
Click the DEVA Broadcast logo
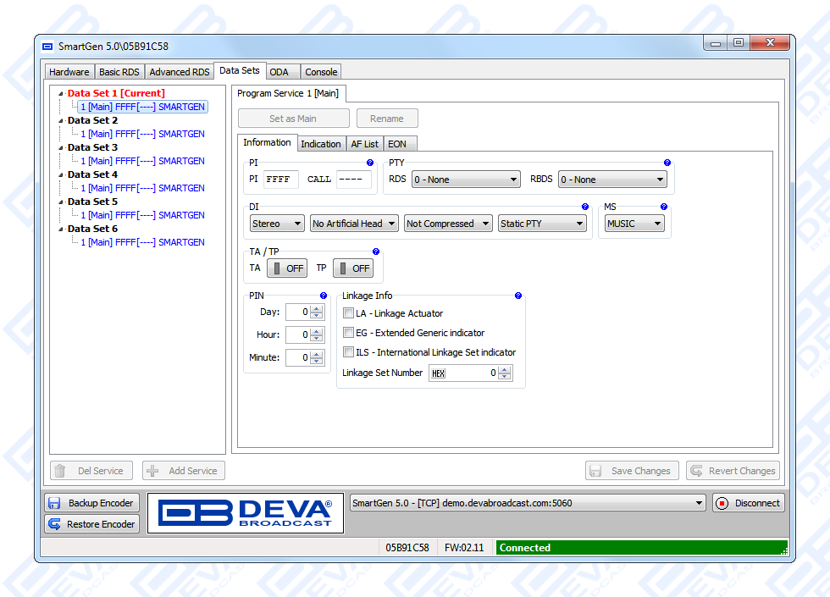246,513
